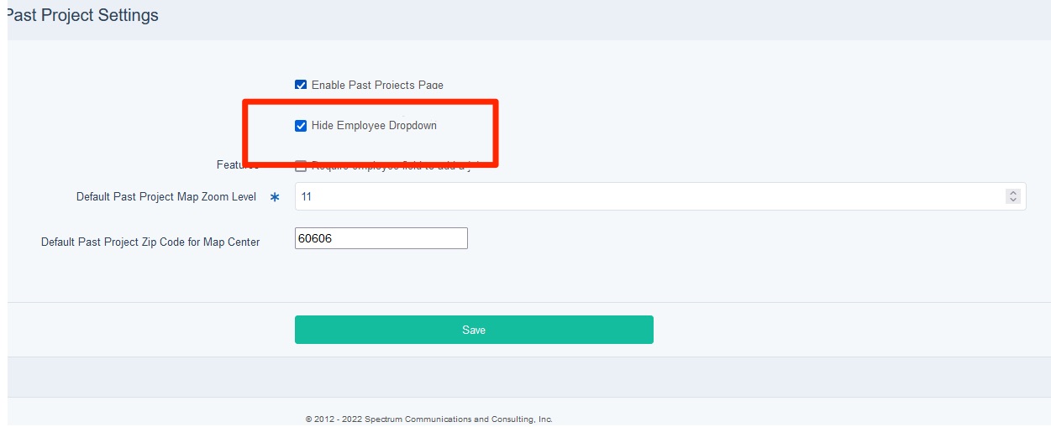Click the Enable Past Projects Page label text
The height and width of the screenshot is (427, 1051).
tap(377, 85)
